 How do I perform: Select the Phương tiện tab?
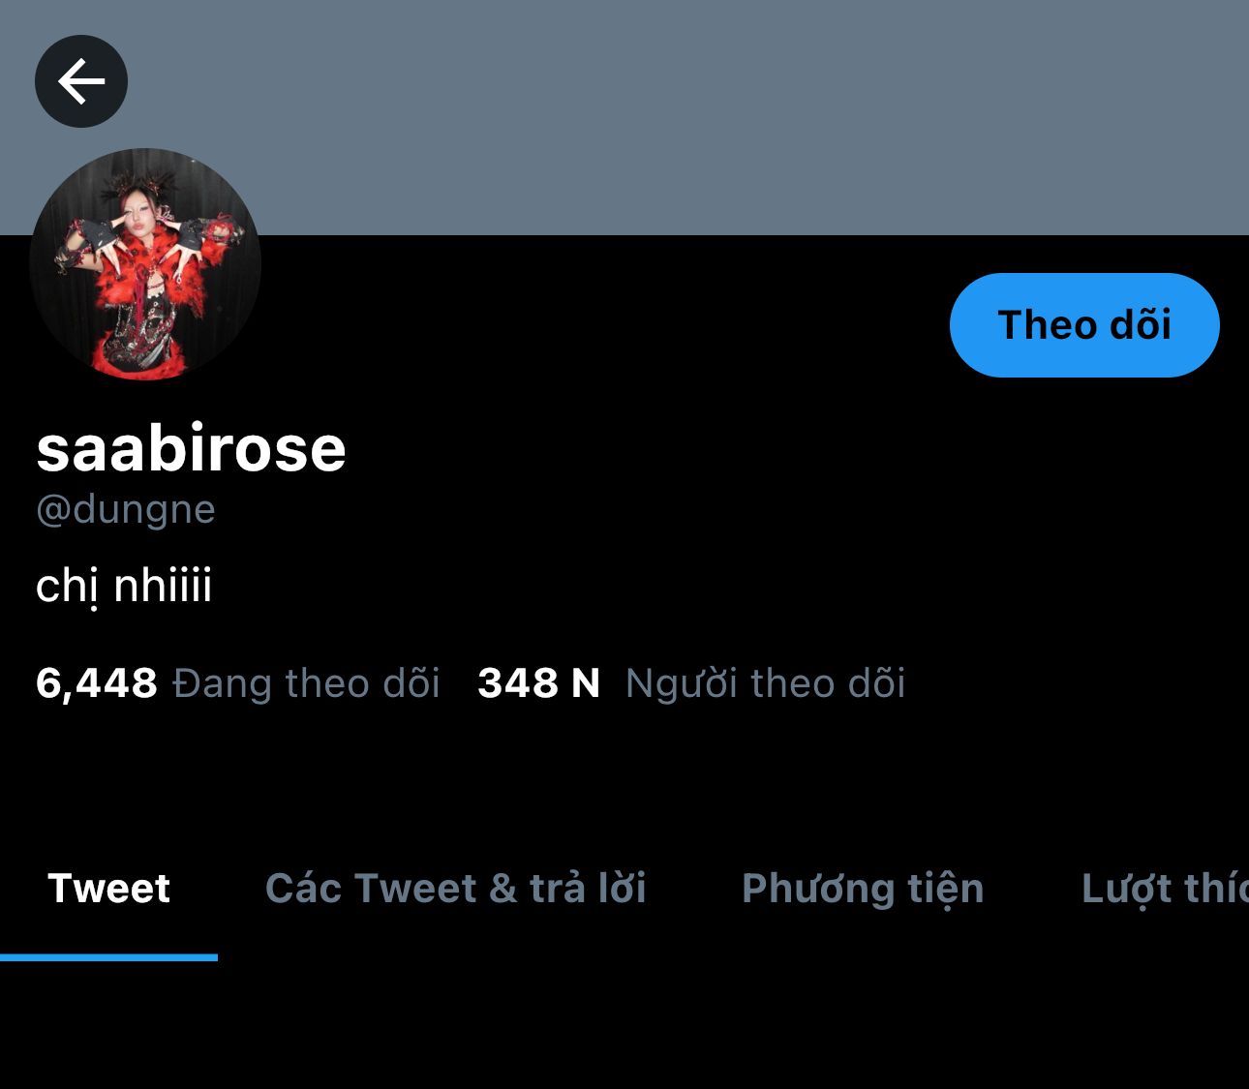[863, 890]
